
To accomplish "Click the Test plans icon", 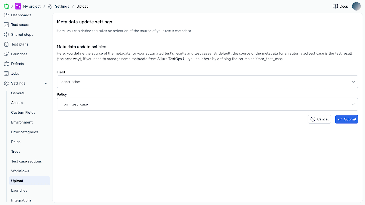I will [6, 44].
